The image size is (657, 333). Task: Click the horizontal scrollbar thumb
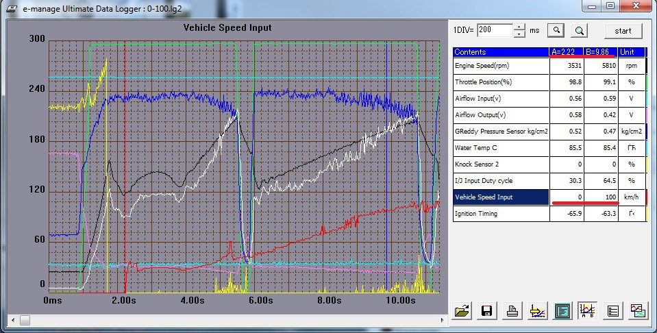[25, 321]
